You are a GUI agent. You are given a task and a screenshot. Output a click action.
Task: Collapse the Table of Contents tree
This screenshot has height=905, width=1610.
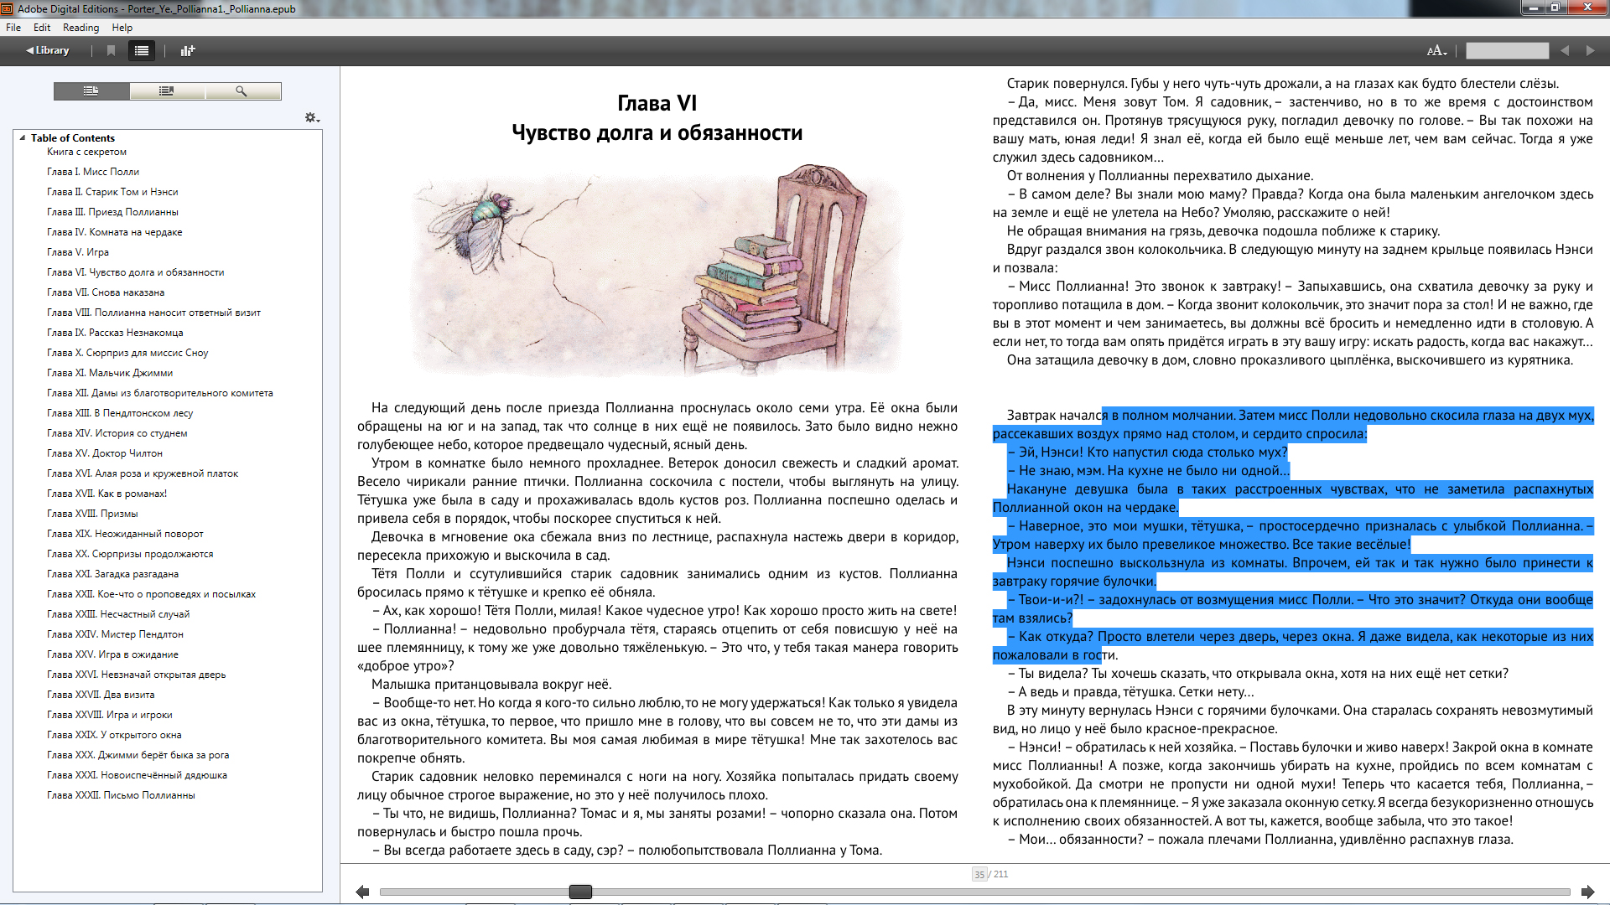point(23,137)
